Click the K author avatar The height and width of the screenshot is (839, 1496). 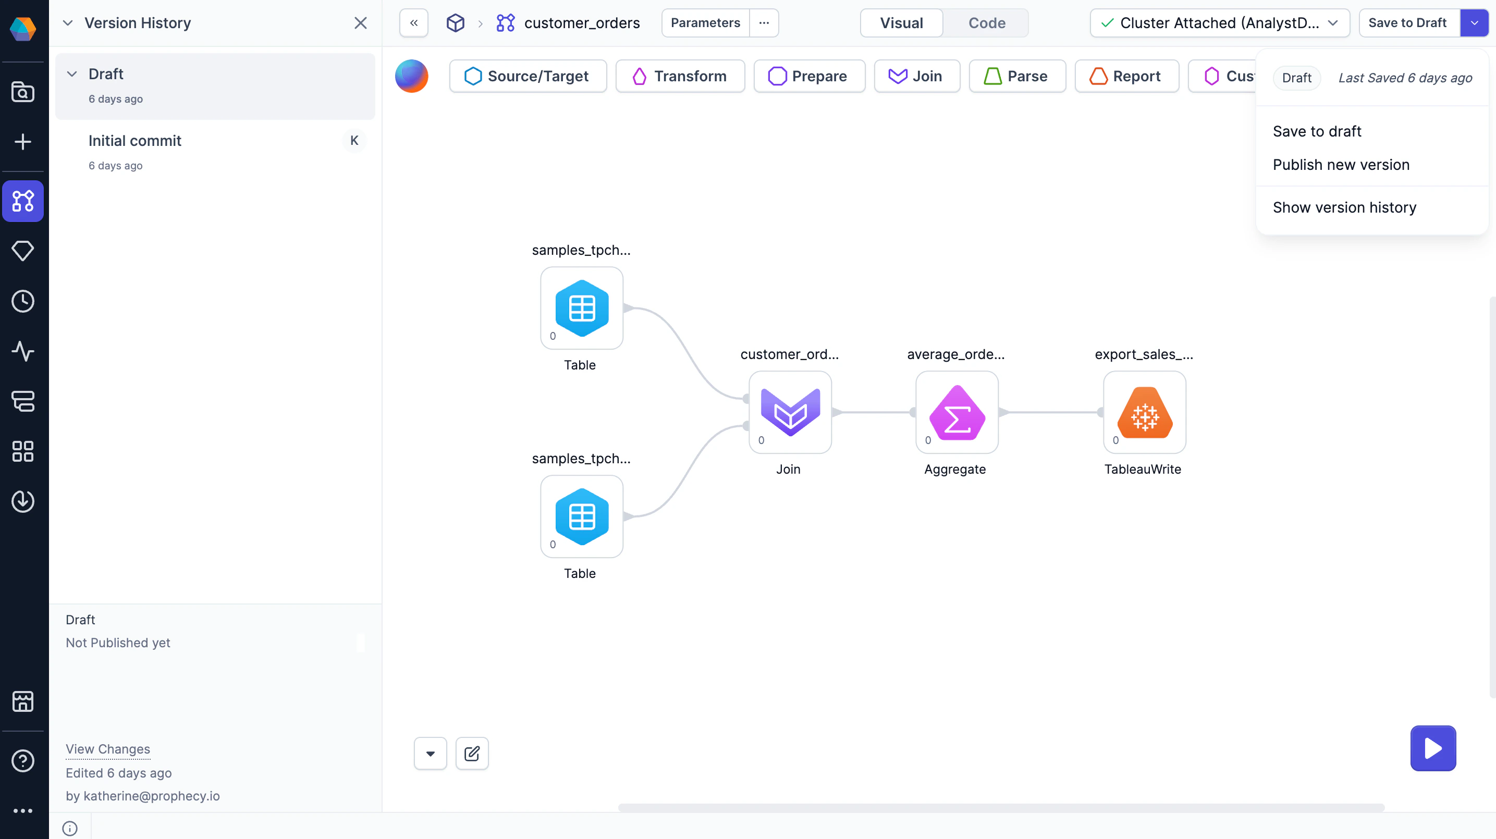354,141
